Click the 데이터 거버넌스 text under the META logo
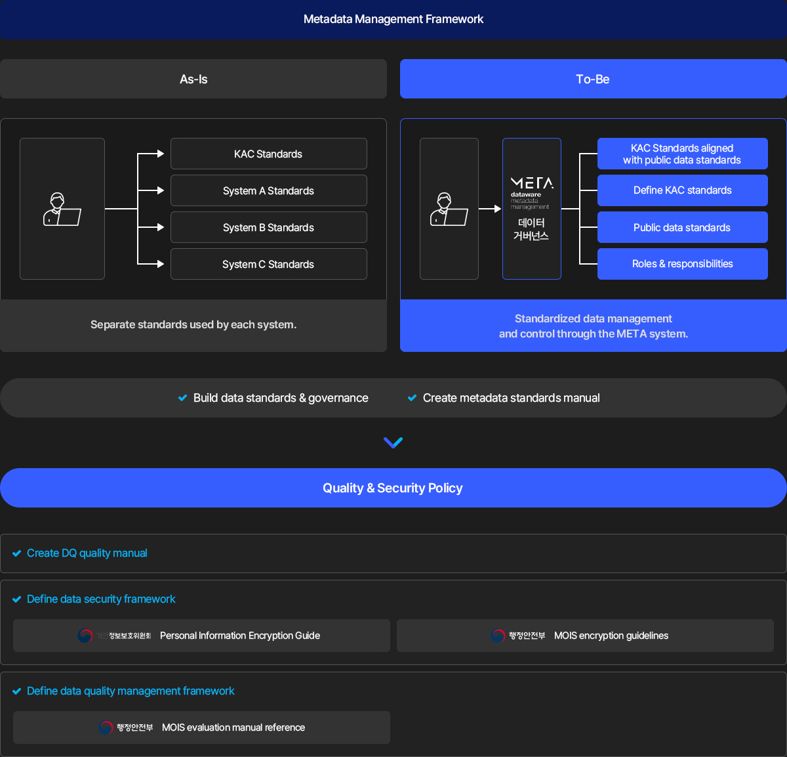The width and height of the screenshot is (787, 757). [531, 229]
